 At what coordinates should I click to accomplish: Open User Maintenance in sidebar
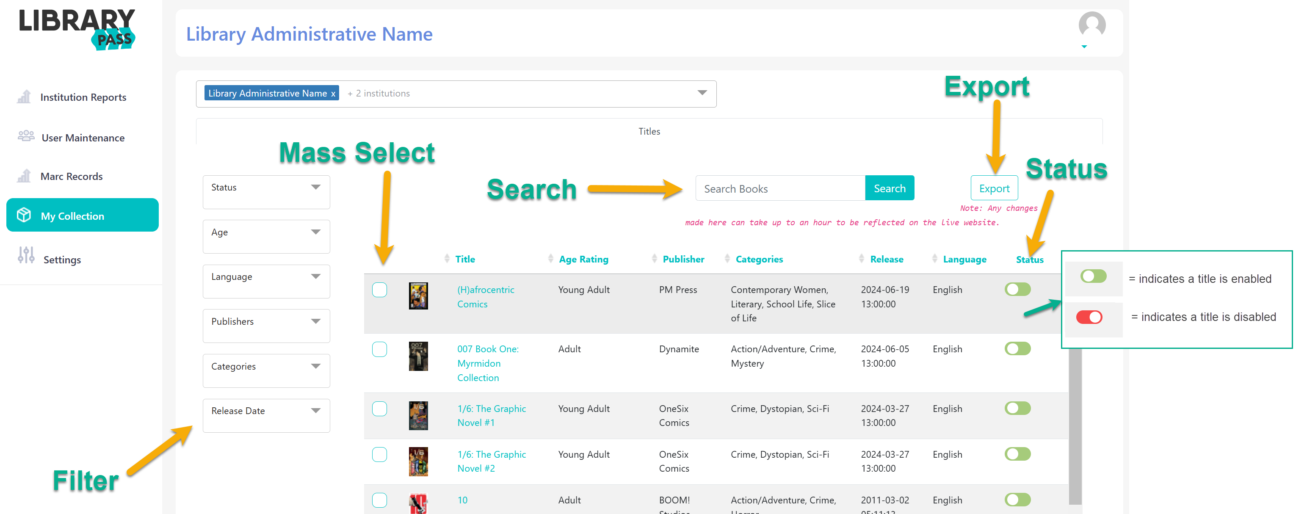[x=83, y=138]
